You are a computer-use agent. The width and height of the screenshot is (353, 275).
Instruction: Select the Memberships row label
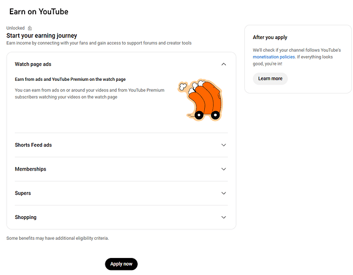pyautogui.click(x=30, y=169)
